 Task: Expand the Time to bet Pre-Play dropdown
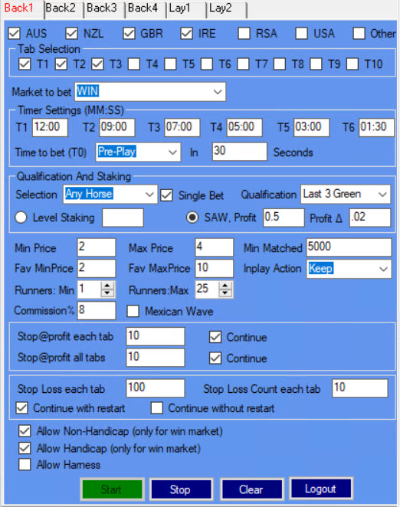click(x=138, y=152)
